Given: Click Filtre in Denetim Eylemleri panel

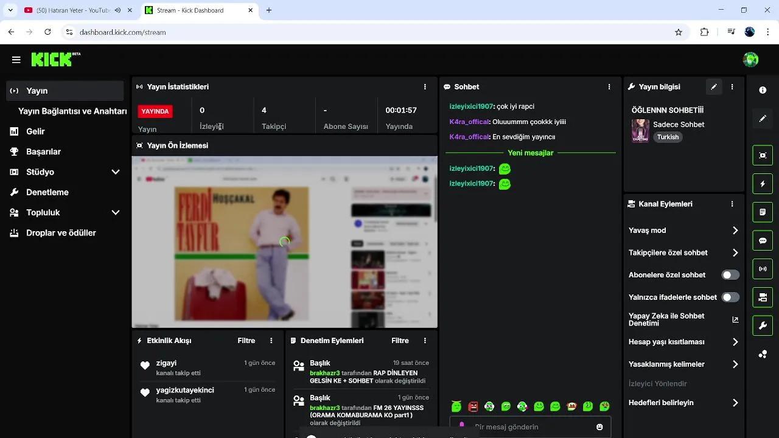Looking at the screenshot, I should tap(400, 341).
